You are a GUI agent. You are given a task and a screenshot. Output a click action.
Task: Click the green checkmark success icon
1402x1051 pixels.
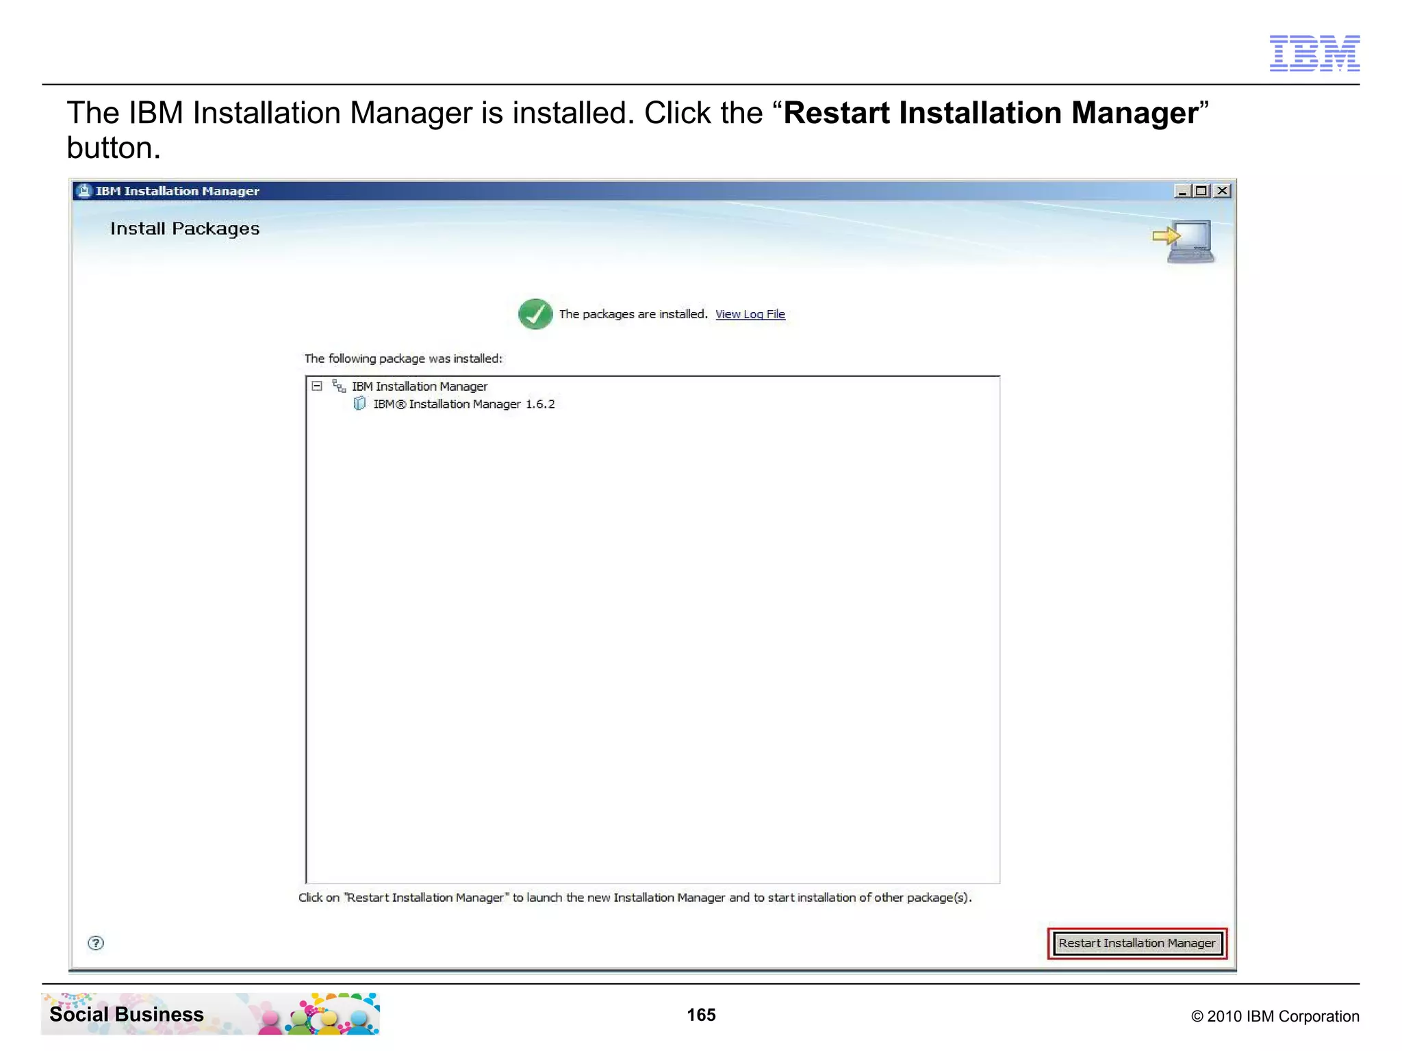point(535,314)
